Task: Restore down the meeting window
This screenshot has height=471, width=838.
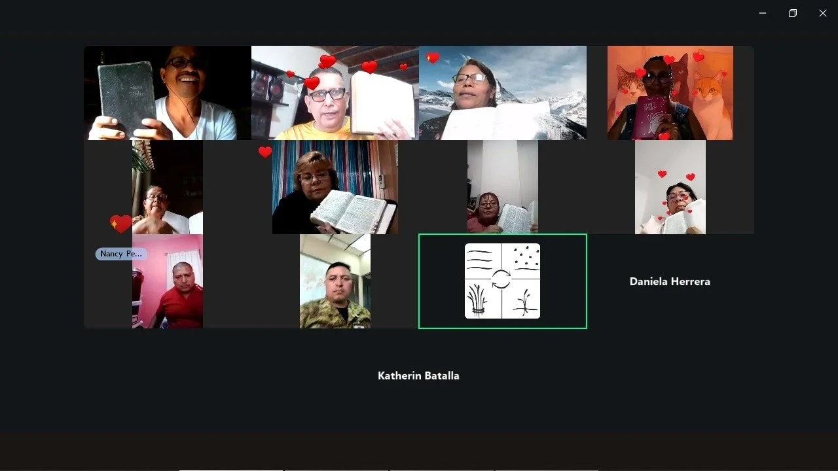Action: click(x=793, y=13)
